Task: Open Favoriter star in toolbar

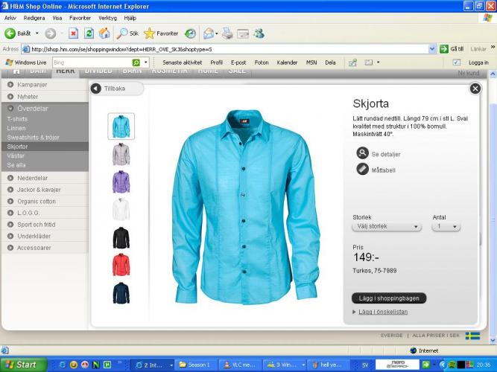Action: pyautogui.click(x=150, y=33)
